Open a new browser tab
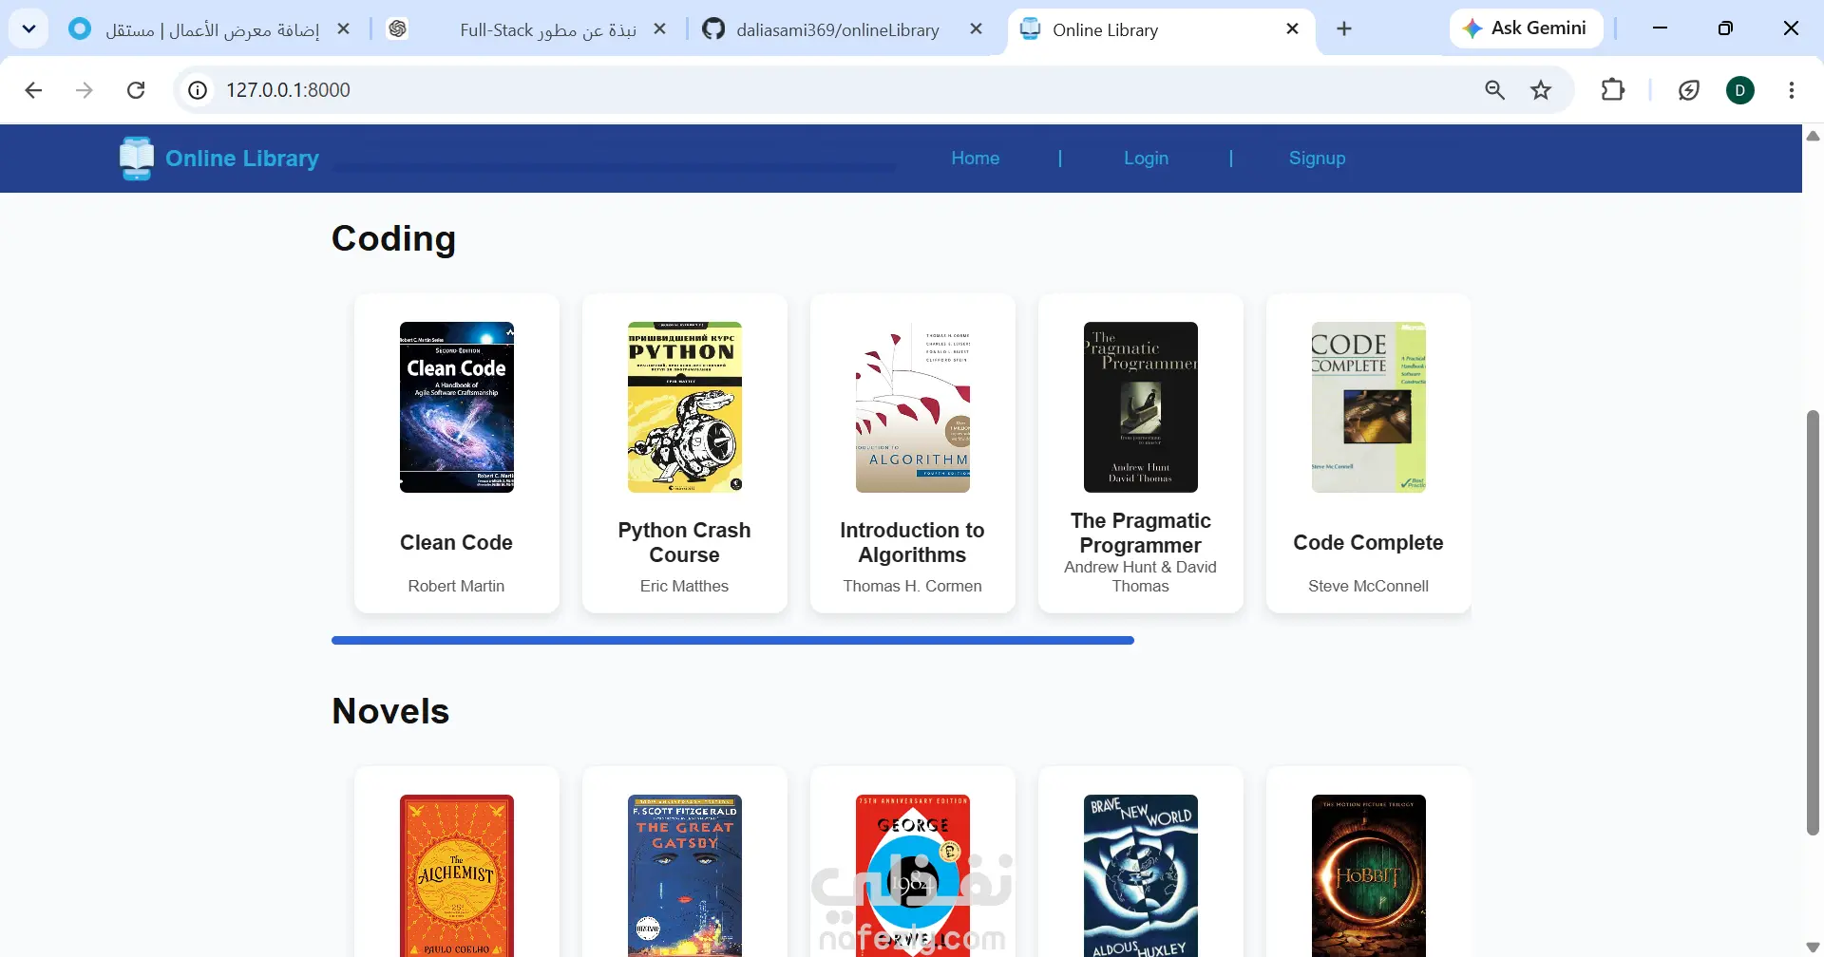 [x=1344, y=29]
